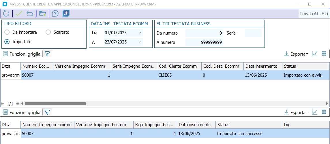This screenshot has width=330, height=144.
Task: Open the lower 'Funzioni griglia' menu
Action: pos(22,112)
